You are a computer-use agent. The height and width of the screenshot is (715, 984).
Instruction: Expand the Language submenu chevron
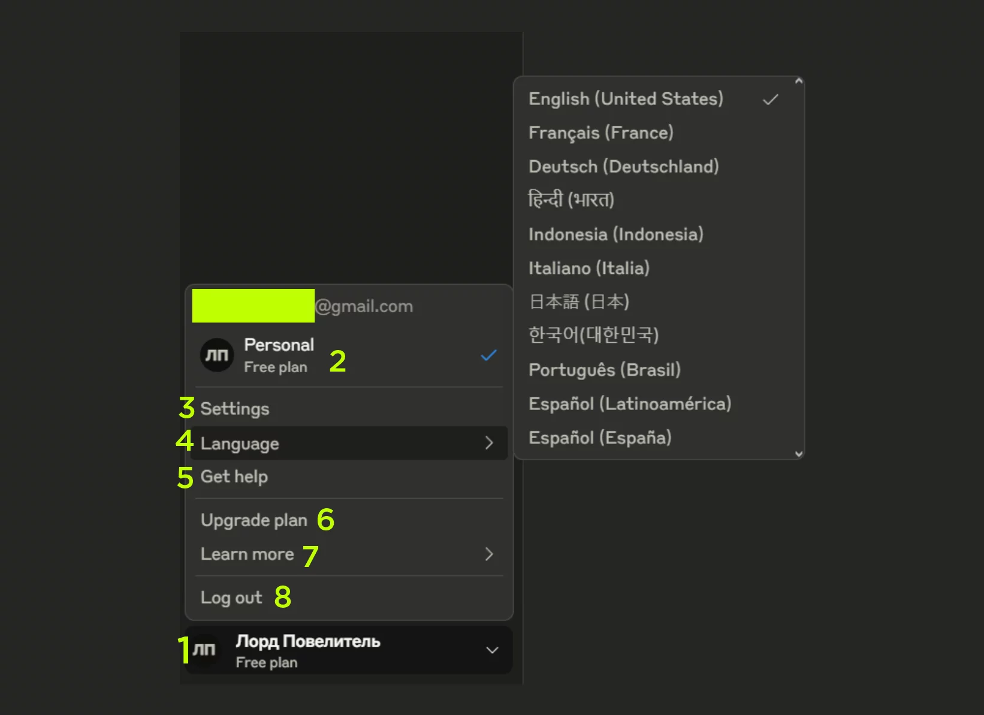[x=489, y=443]
